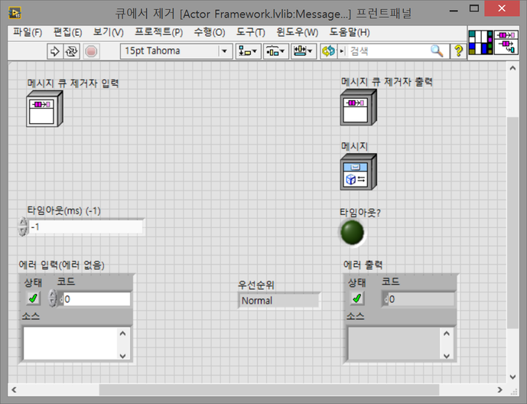The width and height of the screenshot is (527, 404).
Task: Click the vertical scrollbar thumb
Action: point(512,223)
